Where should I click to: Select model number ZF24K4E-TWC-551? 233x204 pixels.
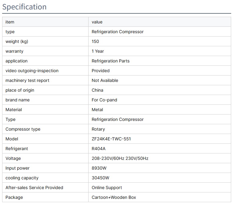click(x=111, y=139)
